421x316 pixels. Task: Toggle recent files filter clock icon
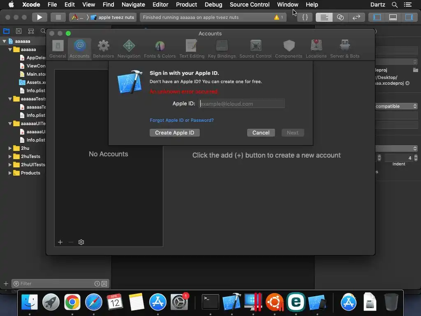coord(97,283)
